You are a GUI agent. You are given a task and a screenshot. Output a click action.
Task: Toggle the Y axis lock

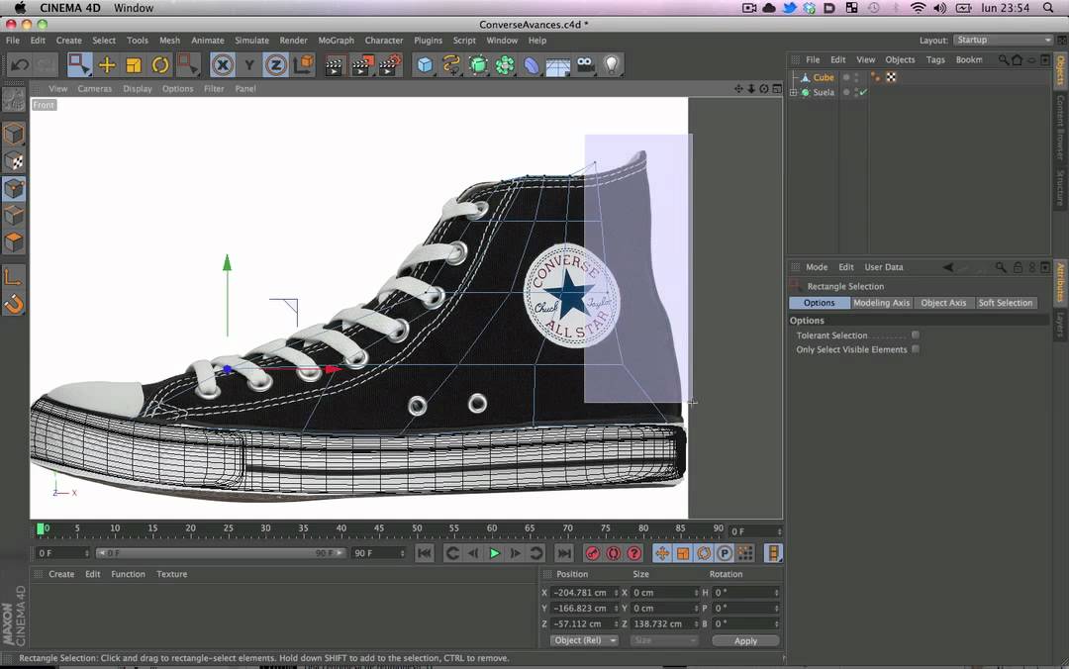[x=248, y=65]
